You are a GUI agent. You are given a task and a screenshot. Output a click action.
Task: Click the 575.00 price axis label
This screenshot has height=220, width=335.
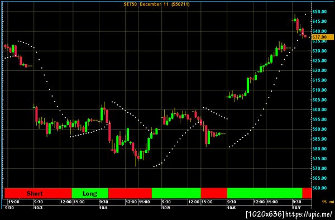[x=319, y=159]
